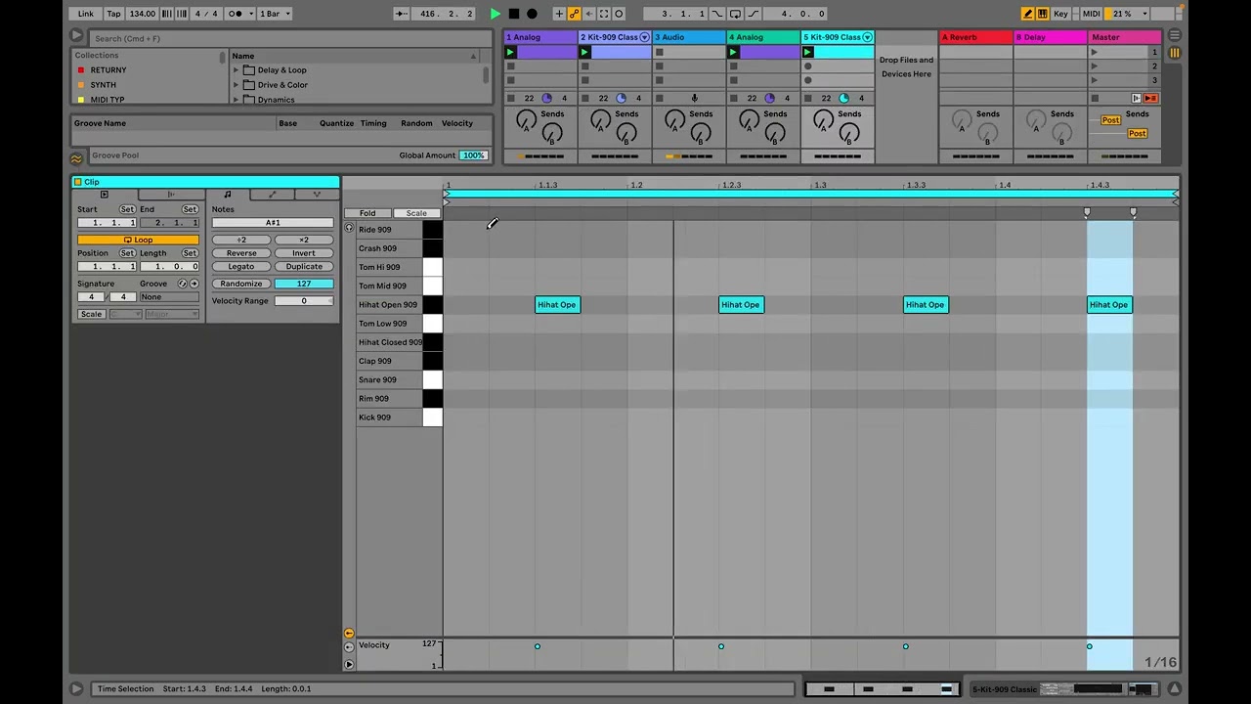Viewport: 1251px width, 704px height.
Task: Open the 2 Kit-909 Class track dropdown
Action: [x=644, y=37]
